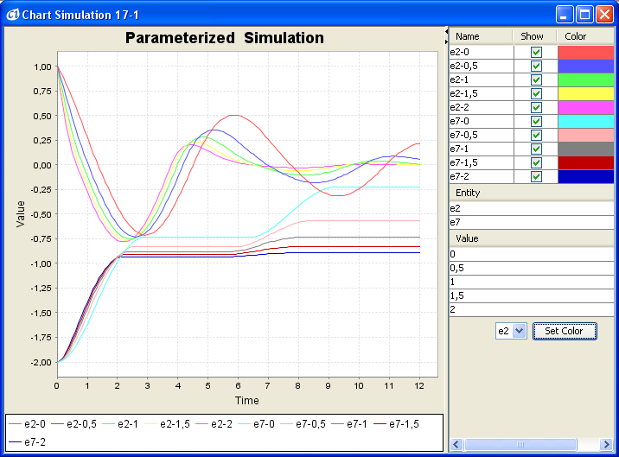Pick the magenta swatch for e2-2

586,107
